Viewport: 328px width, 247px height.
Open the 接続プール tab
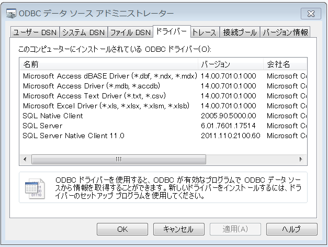point(240,32)
